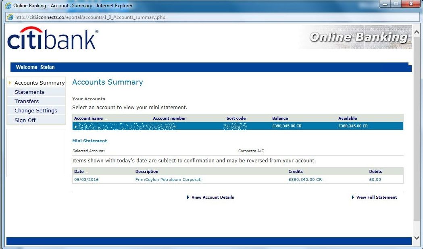The image size is (423, 249).
Task: Click the Citibank logo
Action: 53,38
